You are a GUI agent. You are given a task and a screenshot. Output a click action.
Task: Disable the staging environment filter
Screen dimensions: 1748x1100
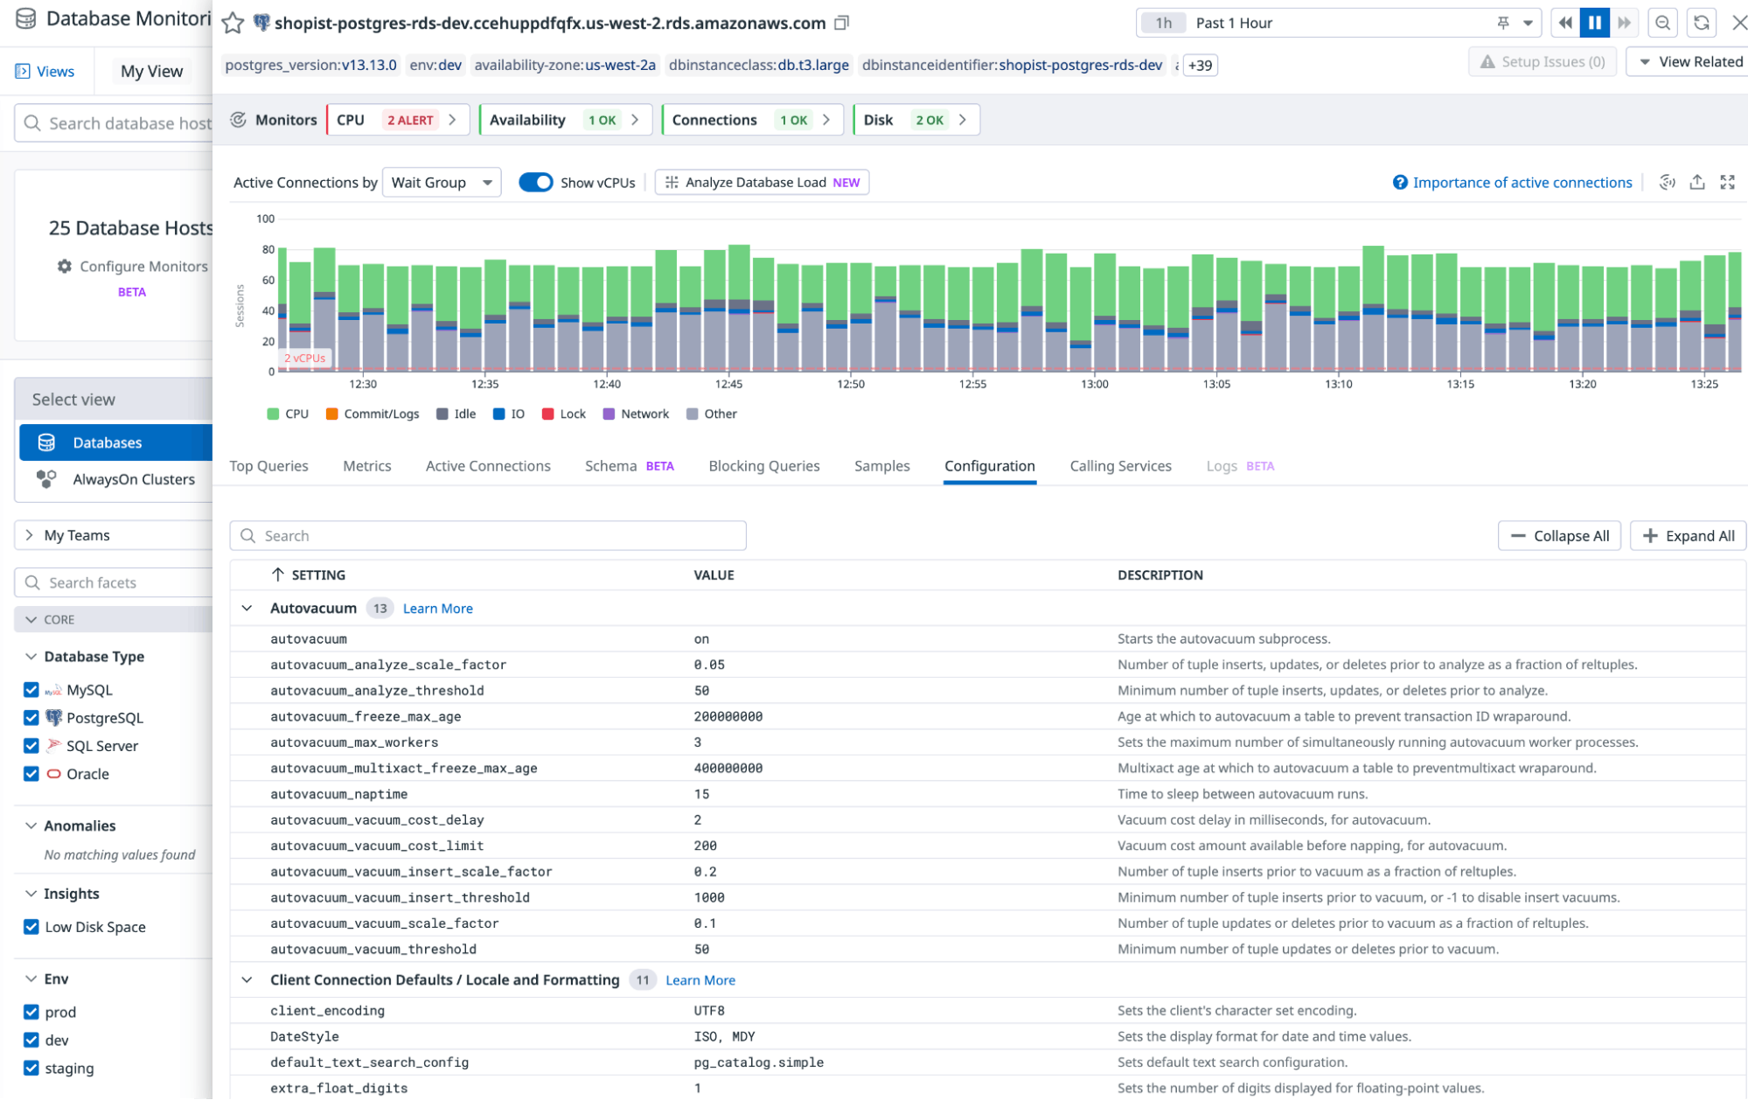tap(31, 1068)
